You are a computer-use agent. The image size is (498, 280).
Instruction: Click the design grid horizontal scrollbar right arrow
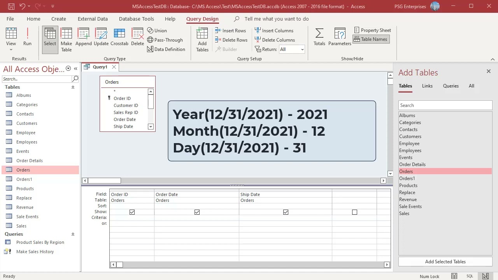387,264
